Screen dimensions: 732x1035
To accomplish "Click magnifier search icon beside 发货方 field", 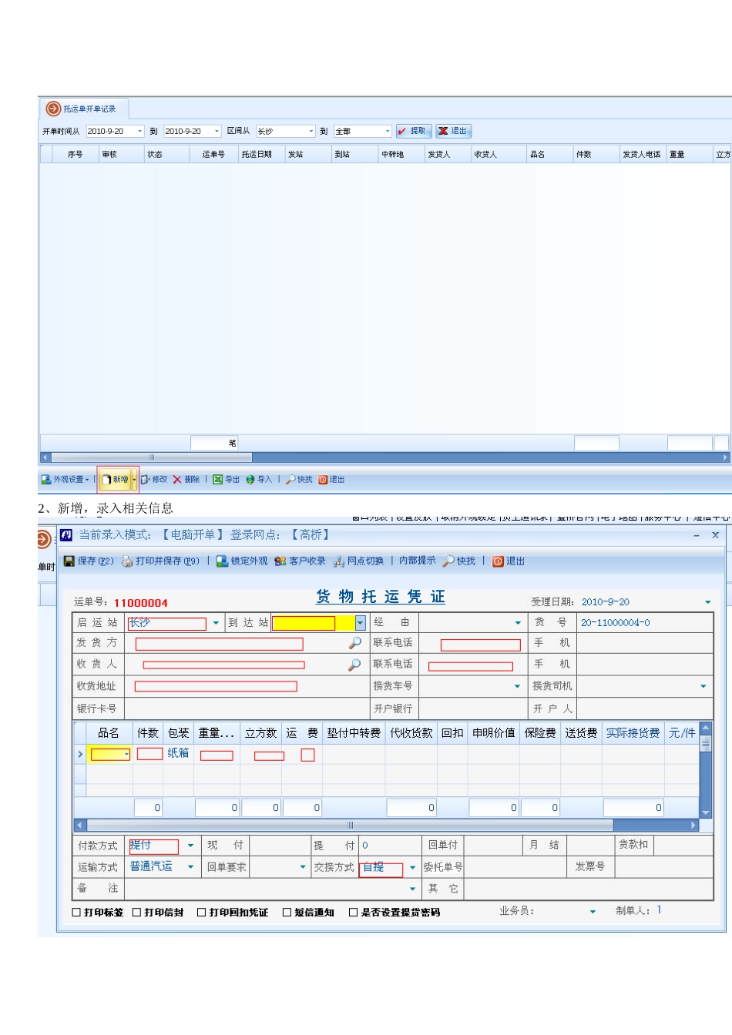I will pos(354,643).
